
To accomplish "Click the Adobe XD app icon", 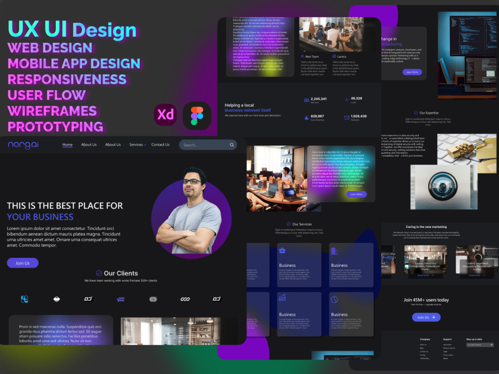I will tap(165, 115).
